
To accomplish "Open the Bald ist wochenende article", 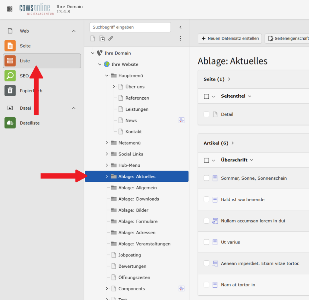I will coord(243,200).
